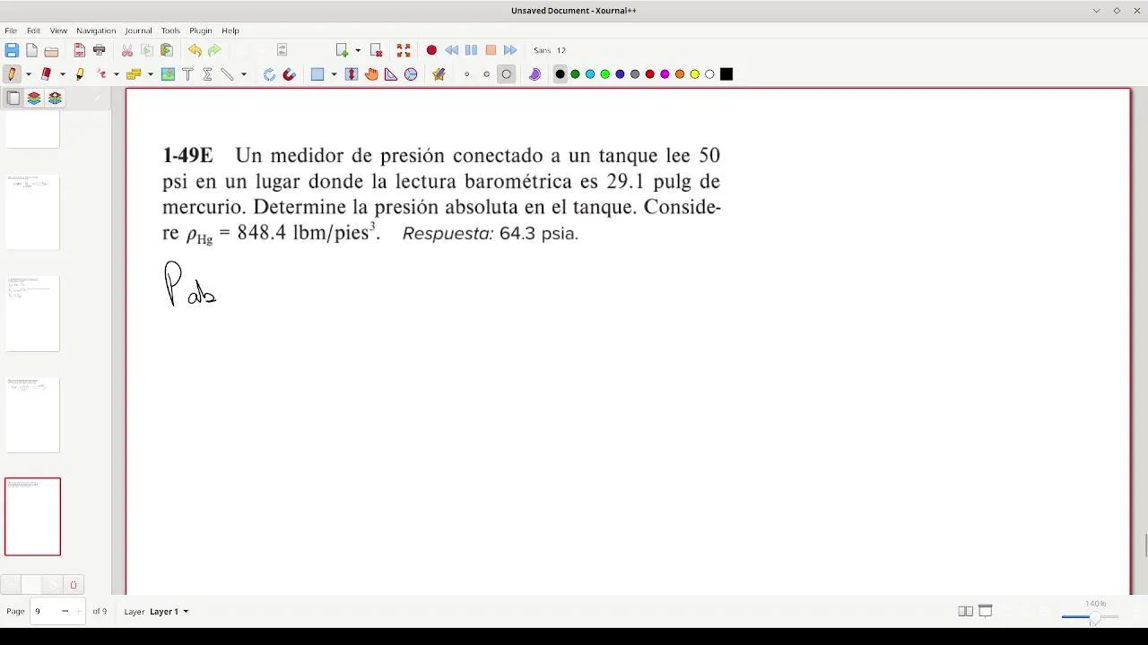Open the Tools menu

click(x=170, y=30)
